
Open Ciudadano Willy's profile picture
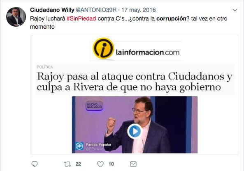point(16,17)
